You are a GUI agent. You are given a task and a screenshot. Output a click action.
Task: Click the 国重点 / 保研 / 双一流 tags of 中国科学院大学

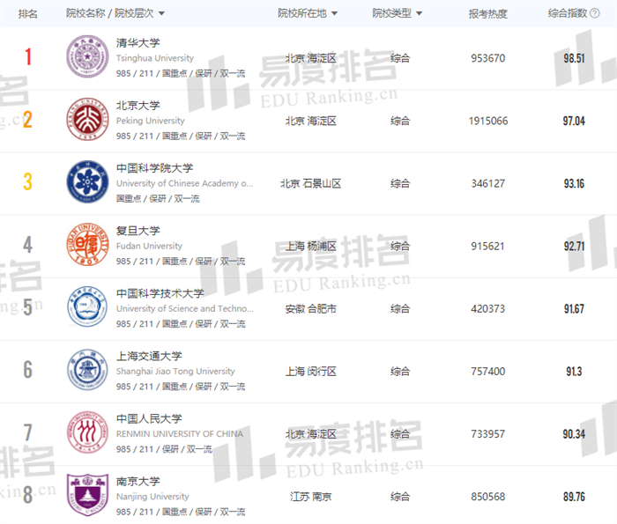158,198
